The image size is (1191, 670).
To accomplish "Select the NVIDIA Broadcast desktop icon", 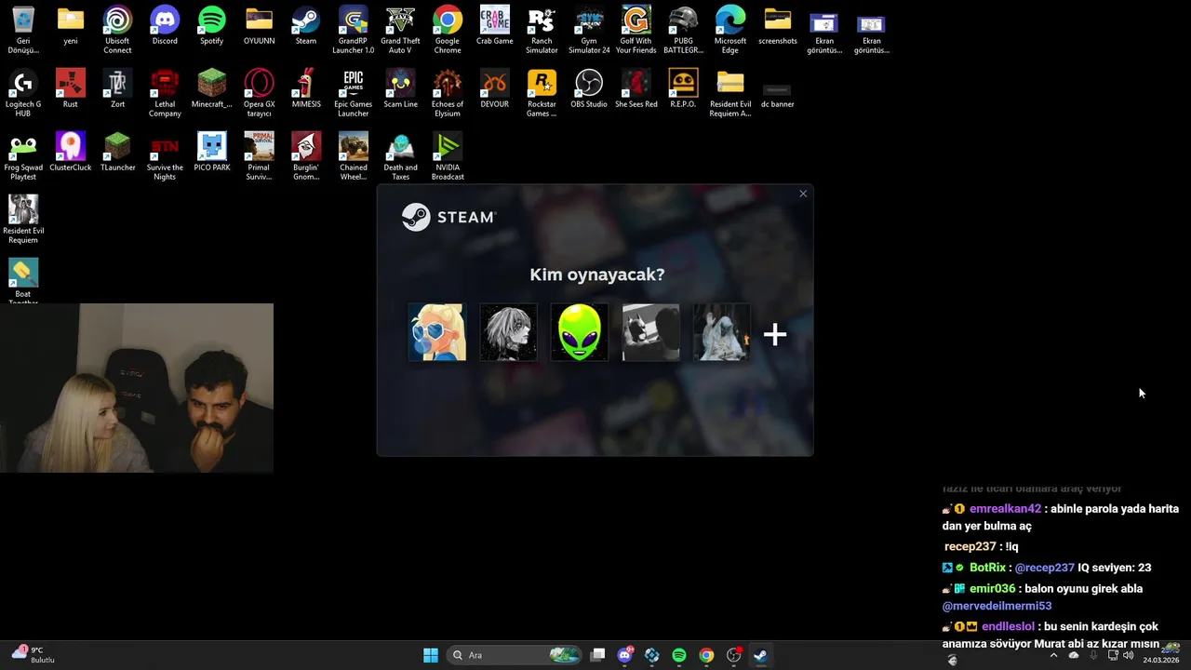I will click(448, 156).
